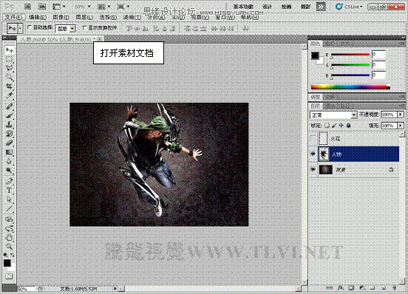This screenshot has width=408, height=294.
Task: Open the tool preset picker arrow
Action: pos(20,28)
